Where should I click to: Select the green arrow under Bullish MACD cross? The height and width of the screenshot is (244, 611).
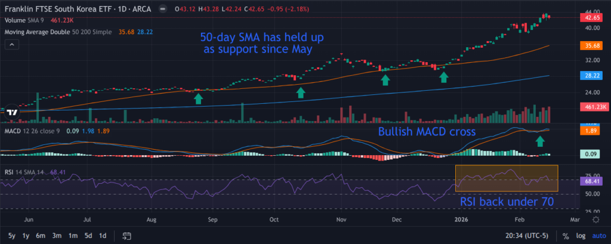point(541,141)
